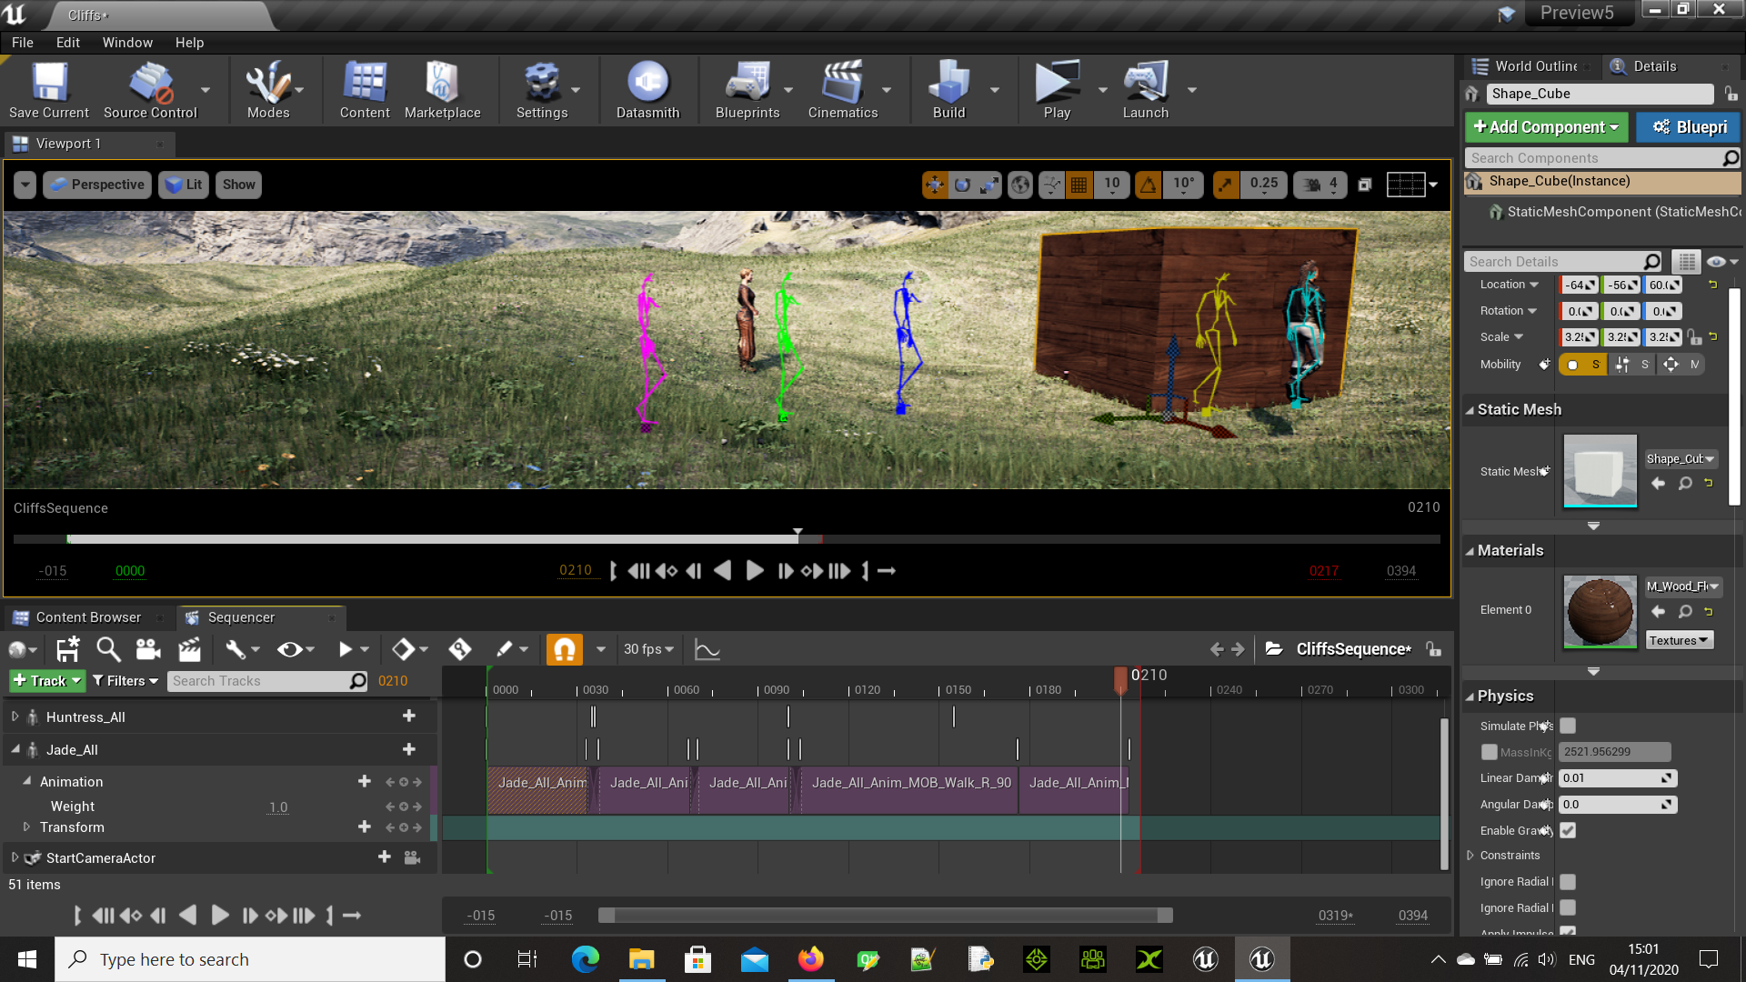
Task: Switch to the World Outliner tab
Action: (1535, 66)
